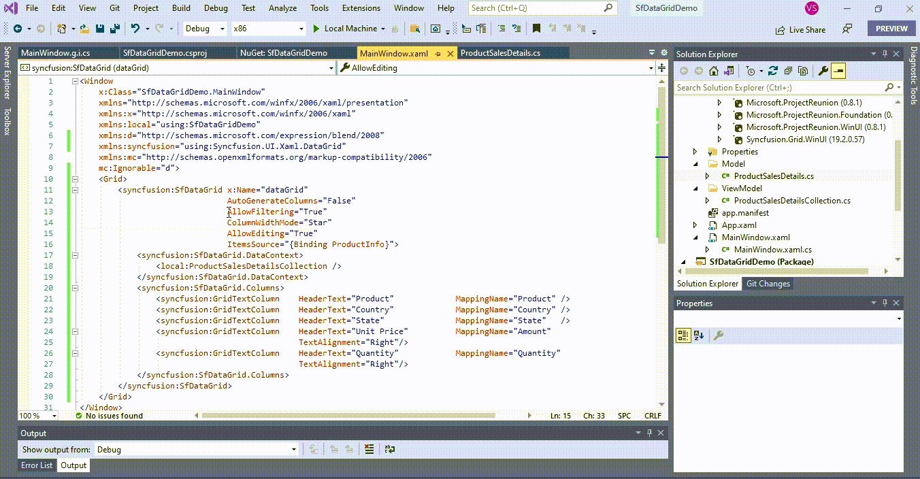Click the Save All icon in toolbar
The image size is (920, 479).
(115, 29)
